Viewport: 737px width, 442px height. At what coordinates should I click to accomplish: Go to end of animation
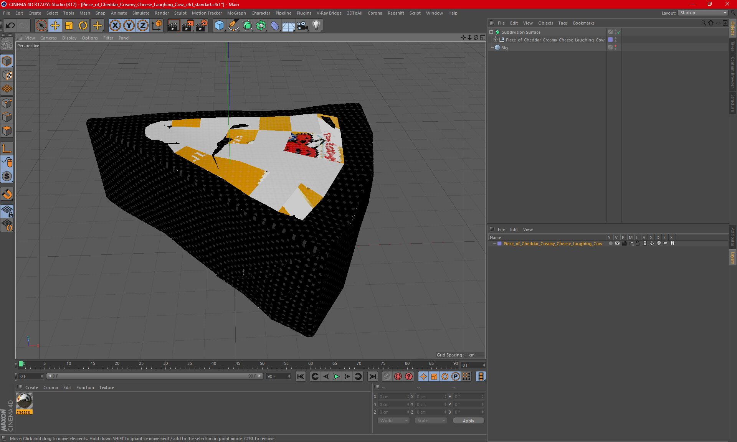pyautogui.click(x=372, y=376)
